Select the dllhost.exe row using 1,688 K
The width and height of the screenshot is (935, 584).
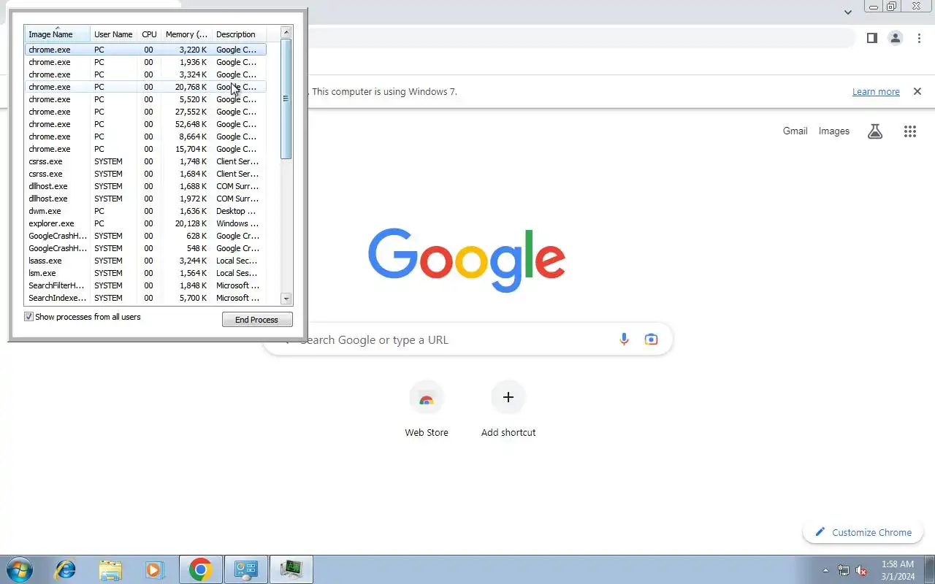coord(145,186)
